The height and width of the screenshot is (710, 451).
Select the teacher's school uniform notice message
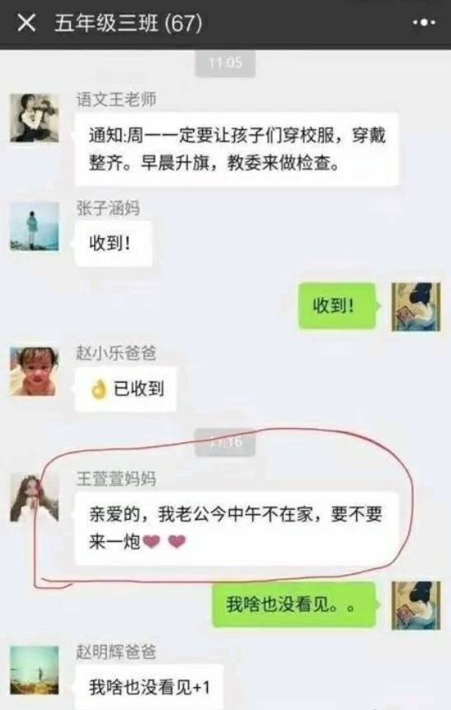coord(237,149)
